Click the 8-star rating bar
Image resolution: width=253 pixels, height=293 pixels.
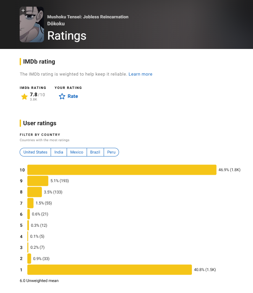35,192
